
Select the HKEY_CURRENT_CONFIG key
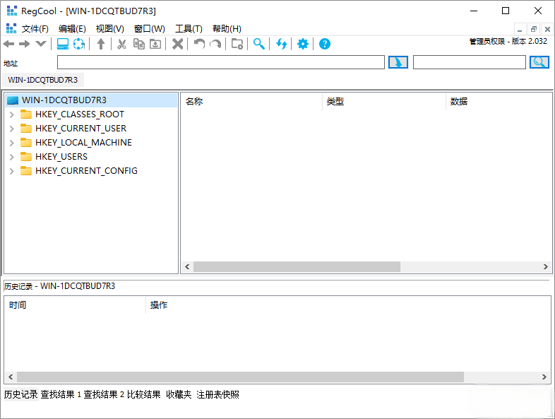point(86,171)
